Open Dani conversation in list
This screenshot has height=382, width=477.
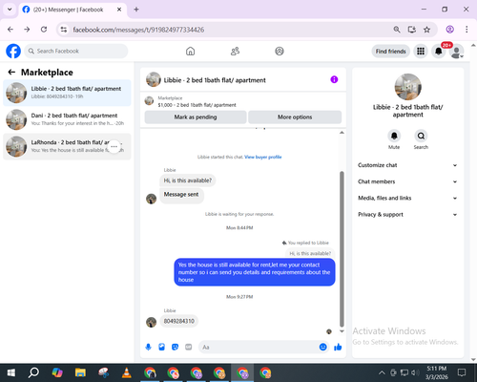pos(67,119)
